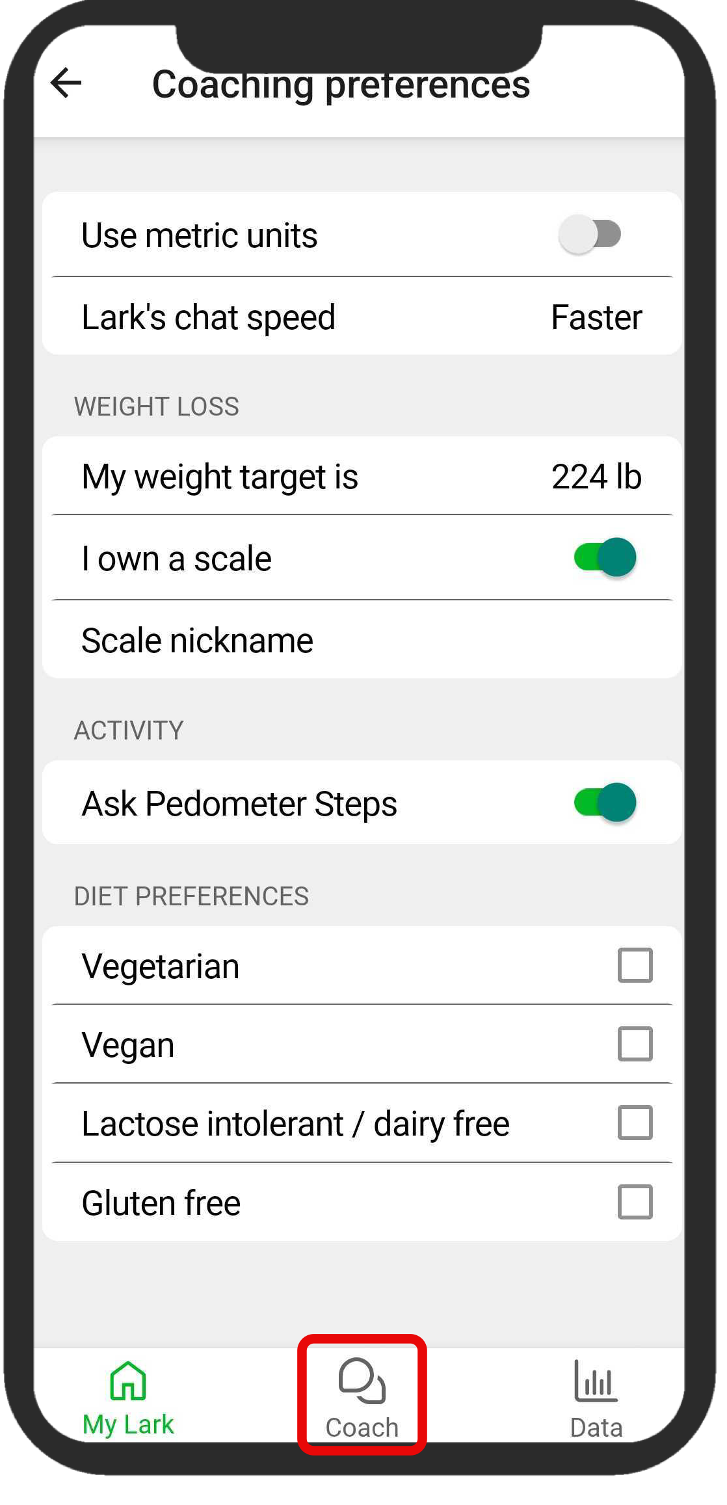This screenshot has height=1505, width=727.
Task: Switch to the Coach tab label
Action: tap(362, 1428)
